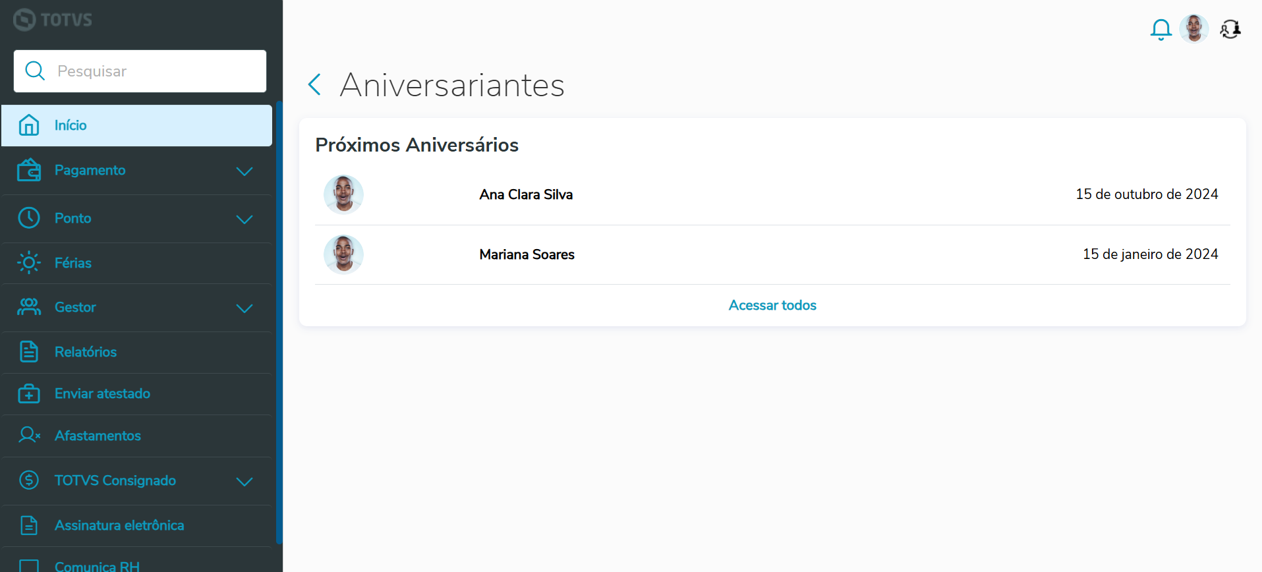Click the TOTVS logo
Viewport: 1262px width, 572px height.
point(53,20)
